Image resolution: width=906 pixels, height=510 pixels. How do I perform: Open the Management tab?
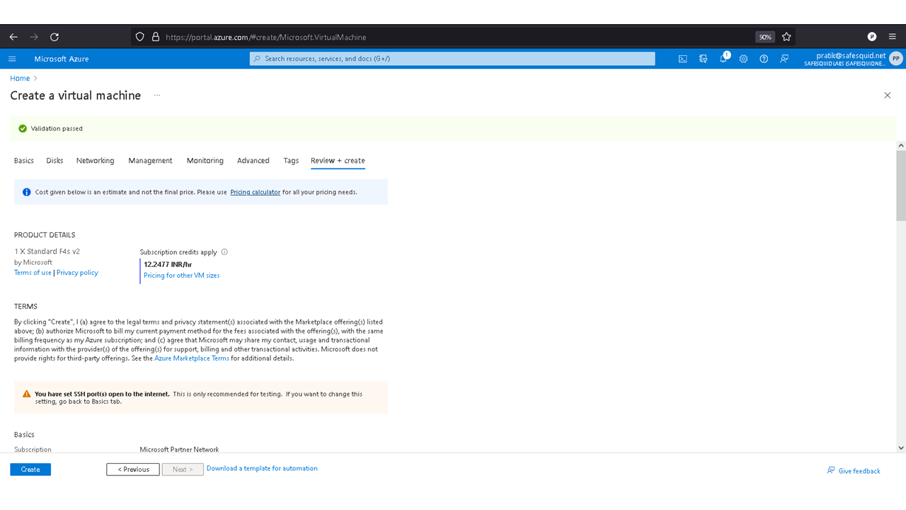click(150, 161)
